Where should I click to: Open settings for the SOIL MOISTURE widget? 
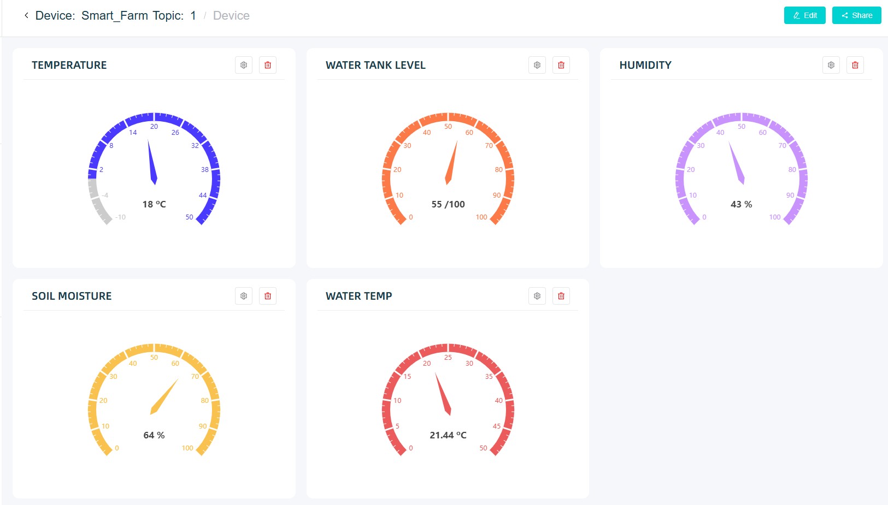pyautogui.click(x=244, y=296)
